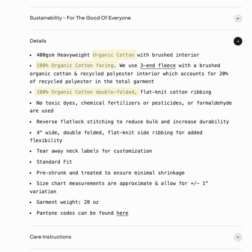Click the Size chart measurements bullet
The image size is (252, 252).
pos(122,184)
